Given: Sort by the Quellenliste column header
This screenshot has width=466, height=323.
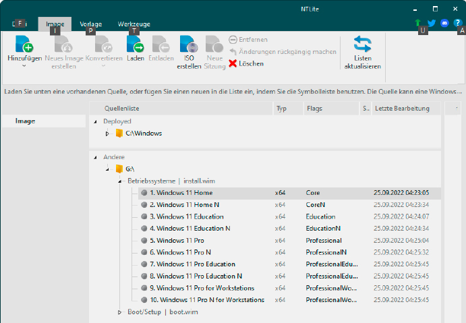Looking at the screenshot, I should click(x=181, y=109).
